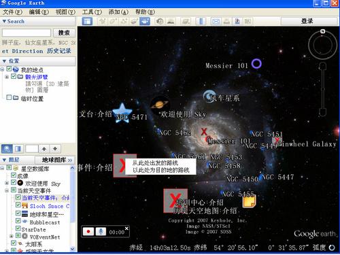Click the purple circle marker by Messier 101
340x255 pixels.
[x=256, y=64]
